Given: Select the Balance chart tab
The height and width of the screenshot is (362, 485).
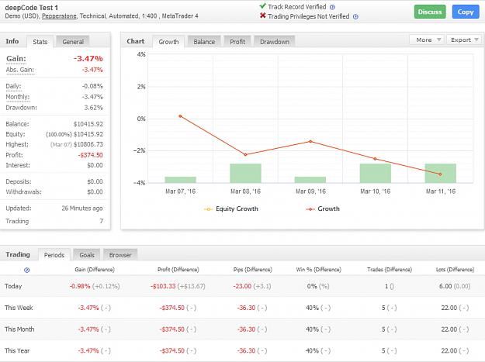Looking at the screenshot, I should 204,42.
